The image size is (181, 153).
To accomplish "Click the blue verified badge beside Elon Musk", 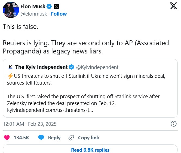I will coord(49,6).
